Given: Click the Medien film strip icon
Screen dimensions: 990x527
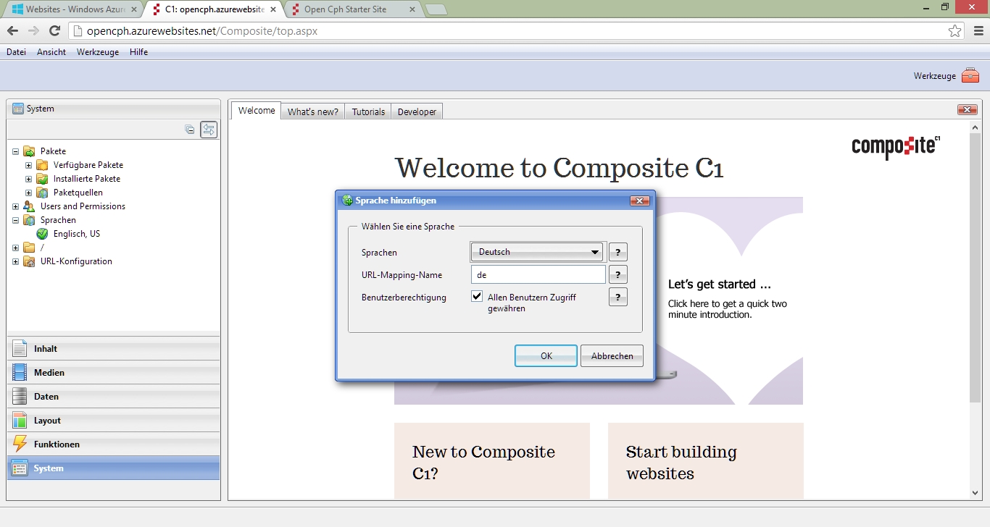Looking at the screenshot, I should (x=20, y=373).
